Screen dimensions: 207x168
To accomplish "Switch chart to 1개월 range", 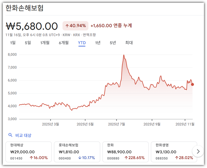I will 45,43.
